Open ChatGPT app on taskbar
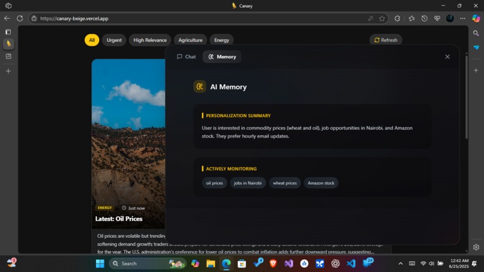Image resolution: width=484 pixels, height=272 pixels. [x=335, y=264]
